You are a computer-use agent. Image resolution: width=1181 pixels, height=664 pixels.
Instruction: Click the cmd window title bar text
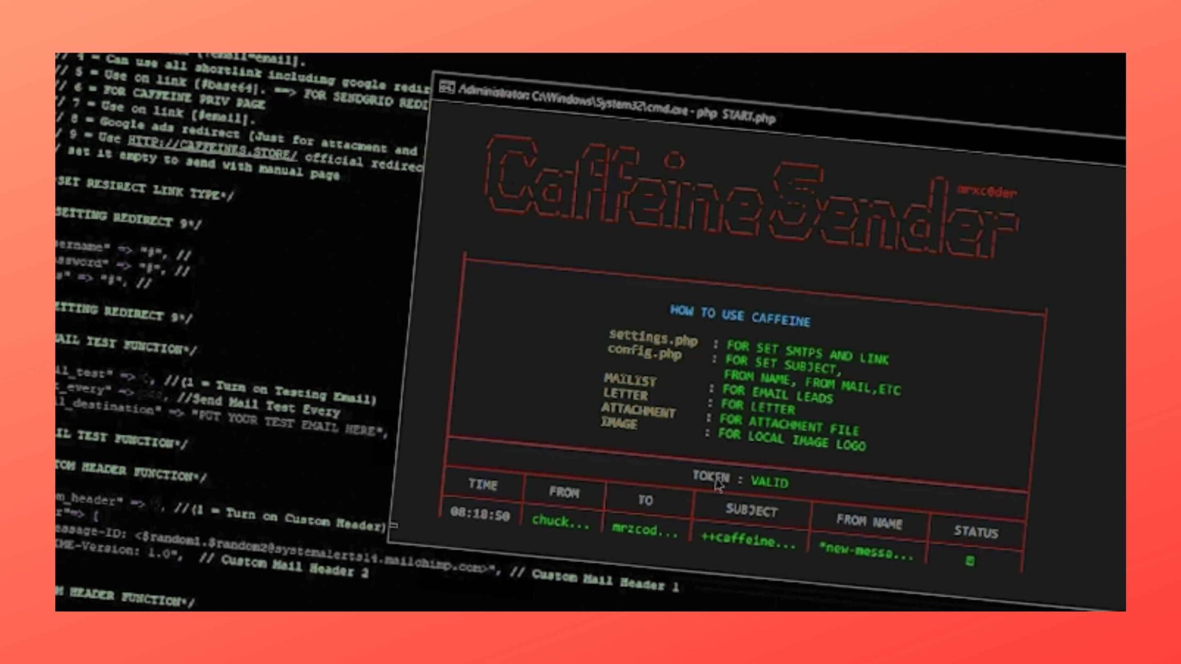click(x=617, y=103)
